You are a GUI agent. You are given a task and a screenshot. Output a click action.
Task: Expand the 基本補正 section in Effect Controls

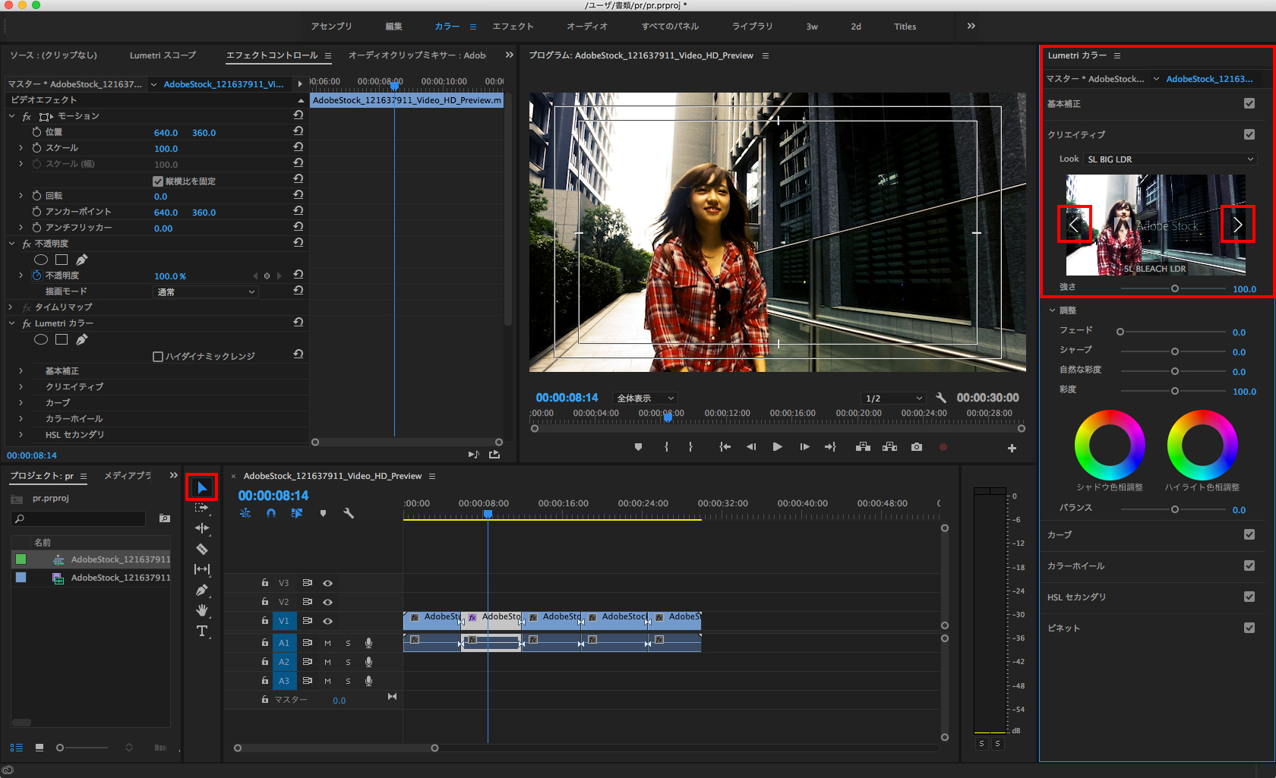(x=21, y=371)
